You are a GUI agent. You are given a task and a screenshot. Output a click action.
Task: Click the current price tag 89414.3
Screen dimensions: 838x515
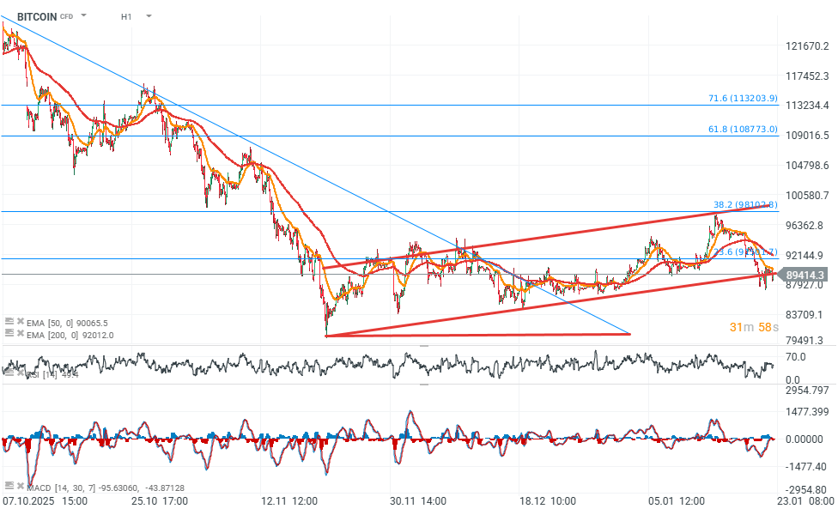tap(805, 275)
